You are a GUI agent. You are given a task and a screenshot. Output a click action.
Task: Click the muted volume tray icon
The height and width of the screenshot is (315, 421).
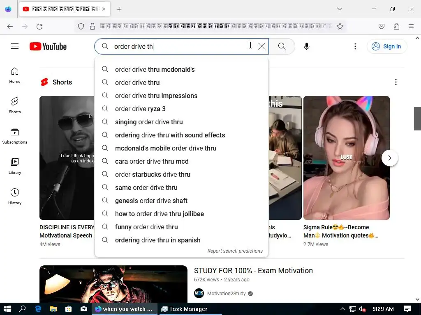click(x=363, y=309)
